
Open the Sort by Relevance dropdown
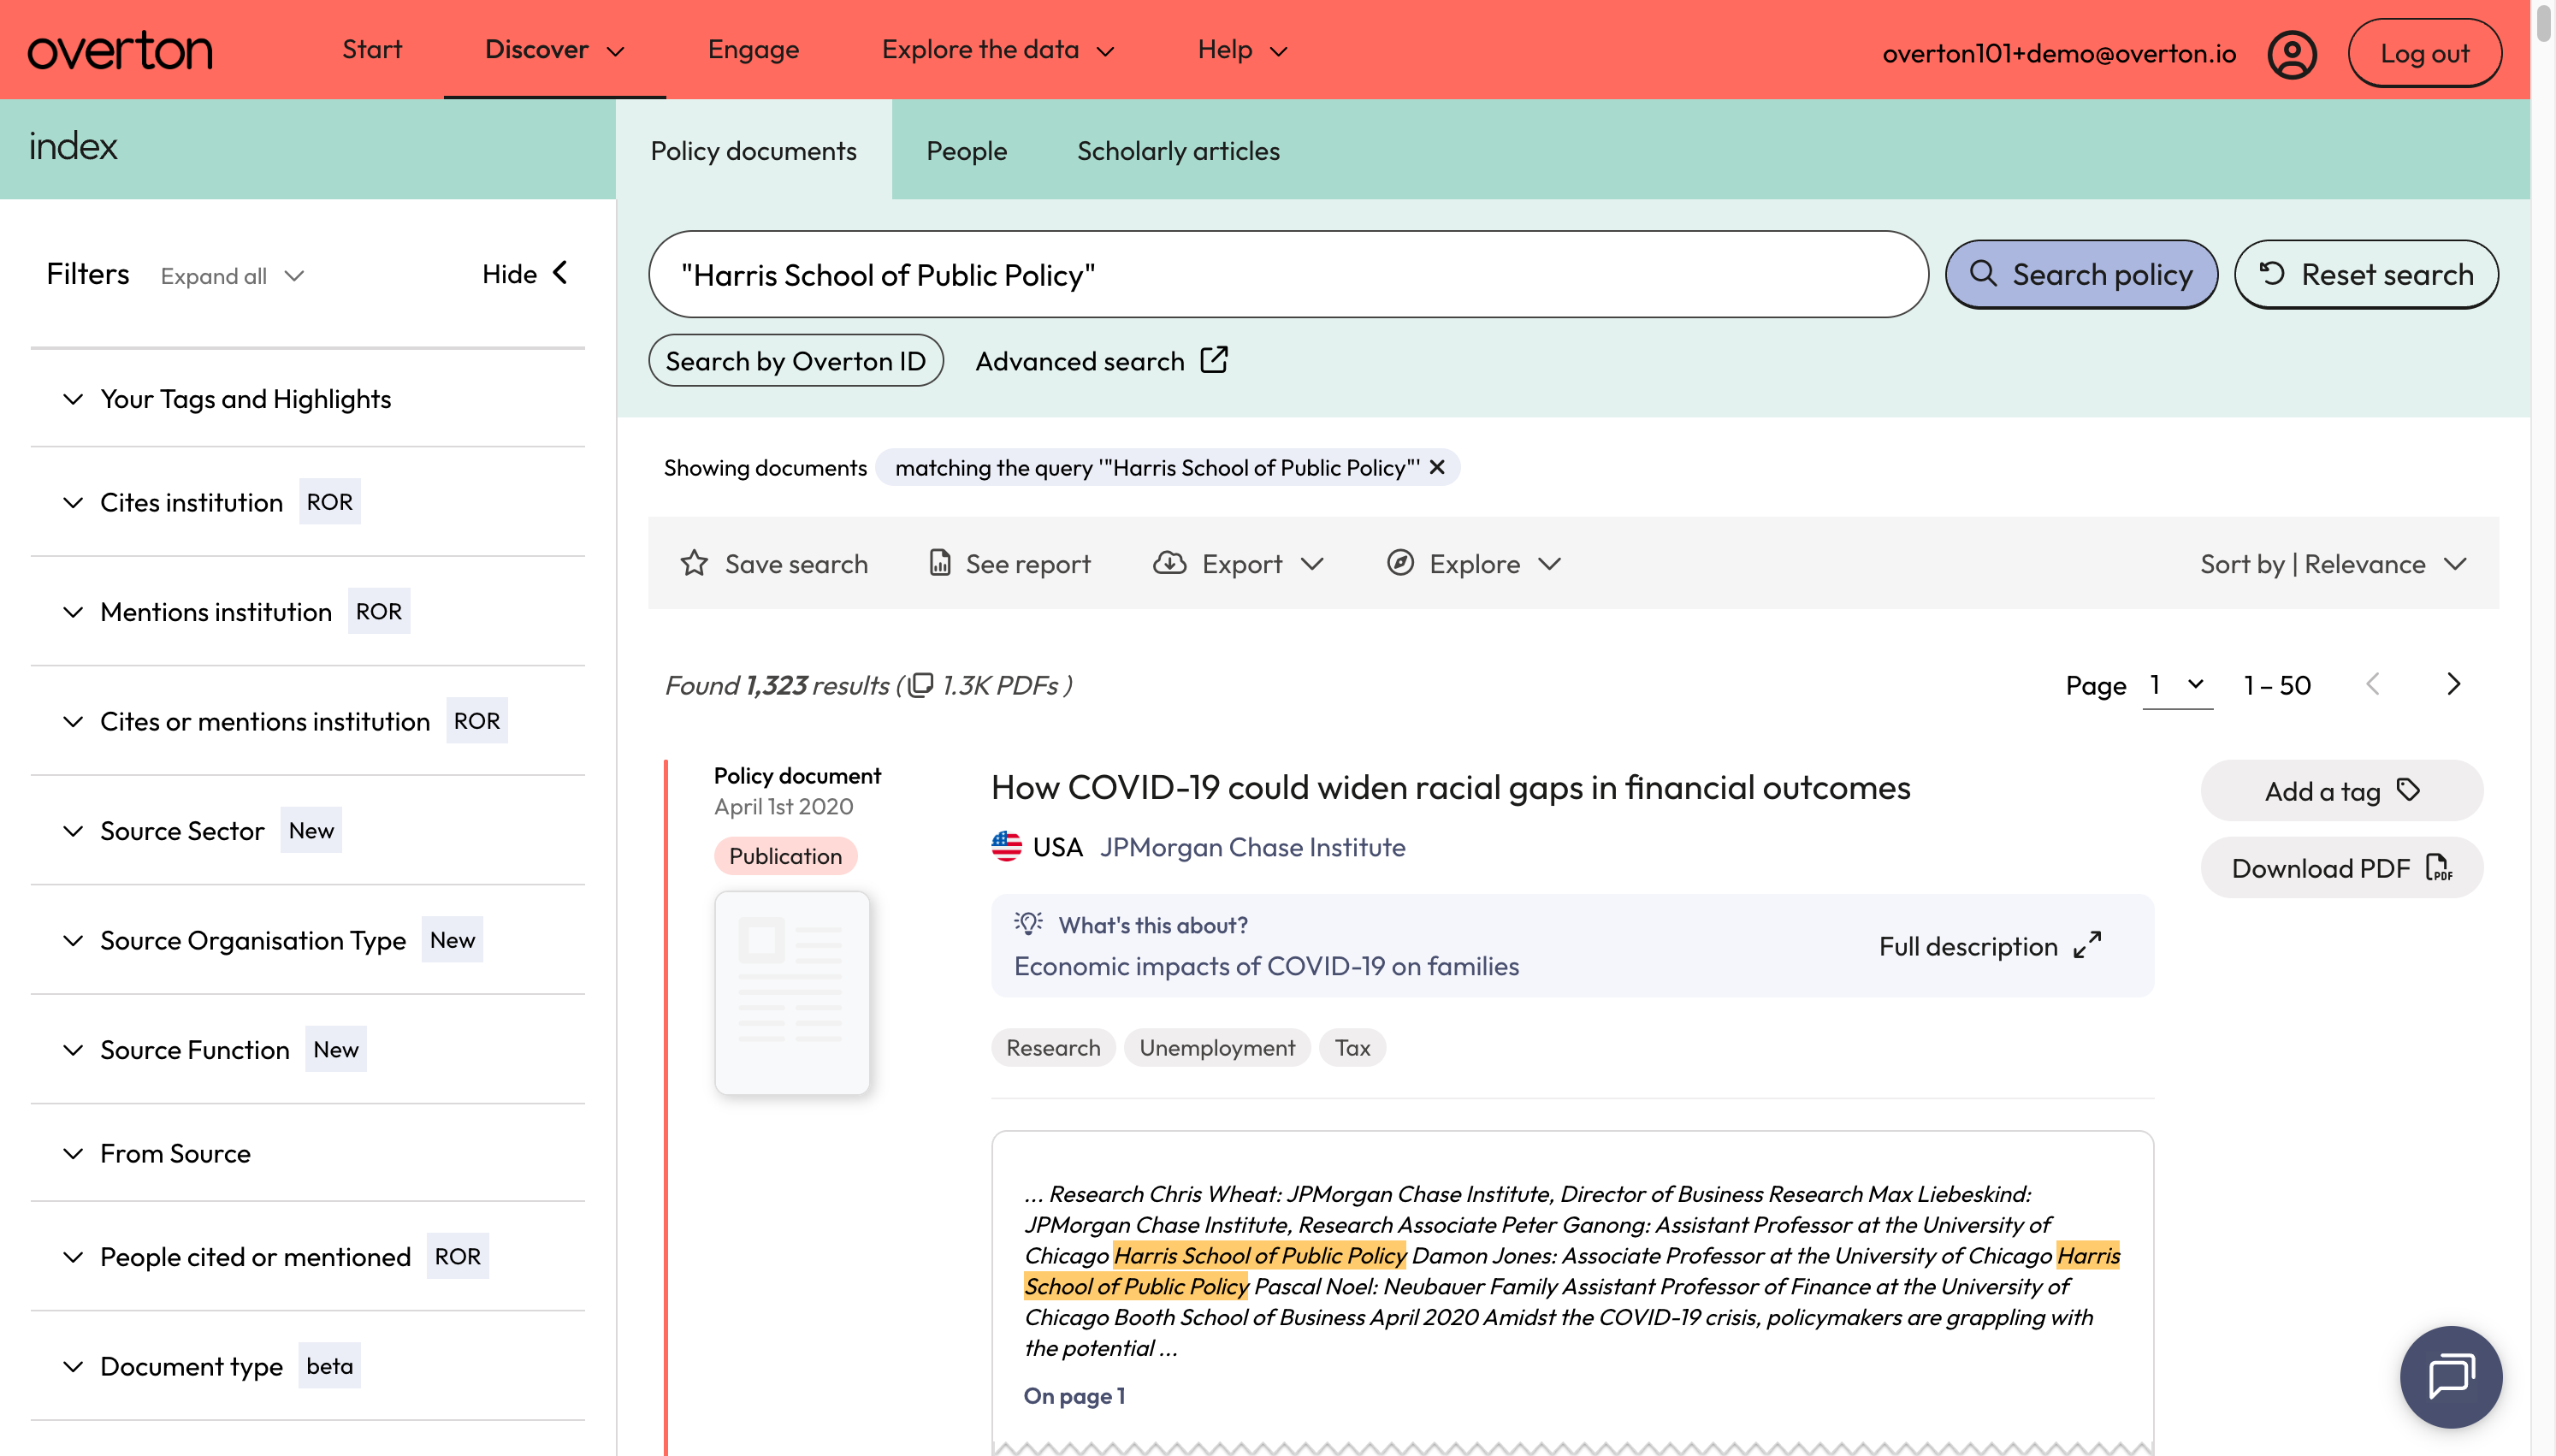pos(2333,564)
